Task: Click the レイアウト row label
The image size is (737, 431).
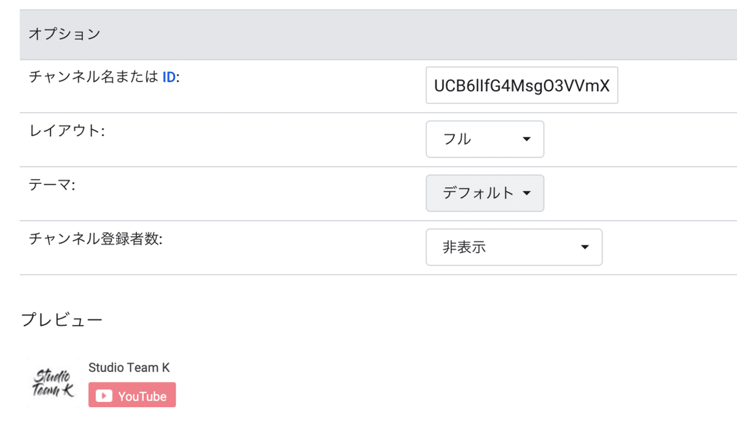Action: point(67,131)
